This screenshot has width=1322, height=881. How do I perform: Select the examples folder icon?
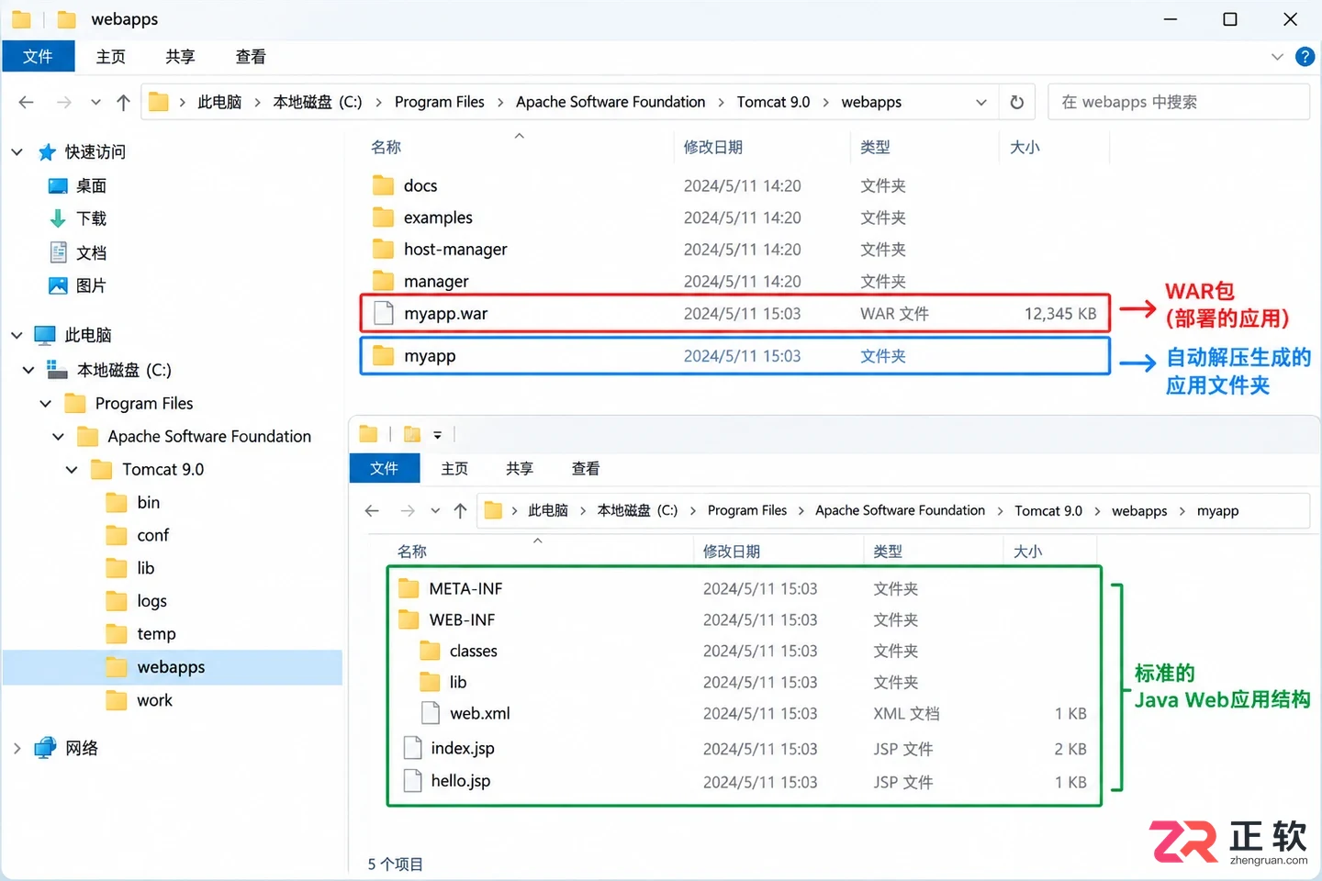point(383,217)
